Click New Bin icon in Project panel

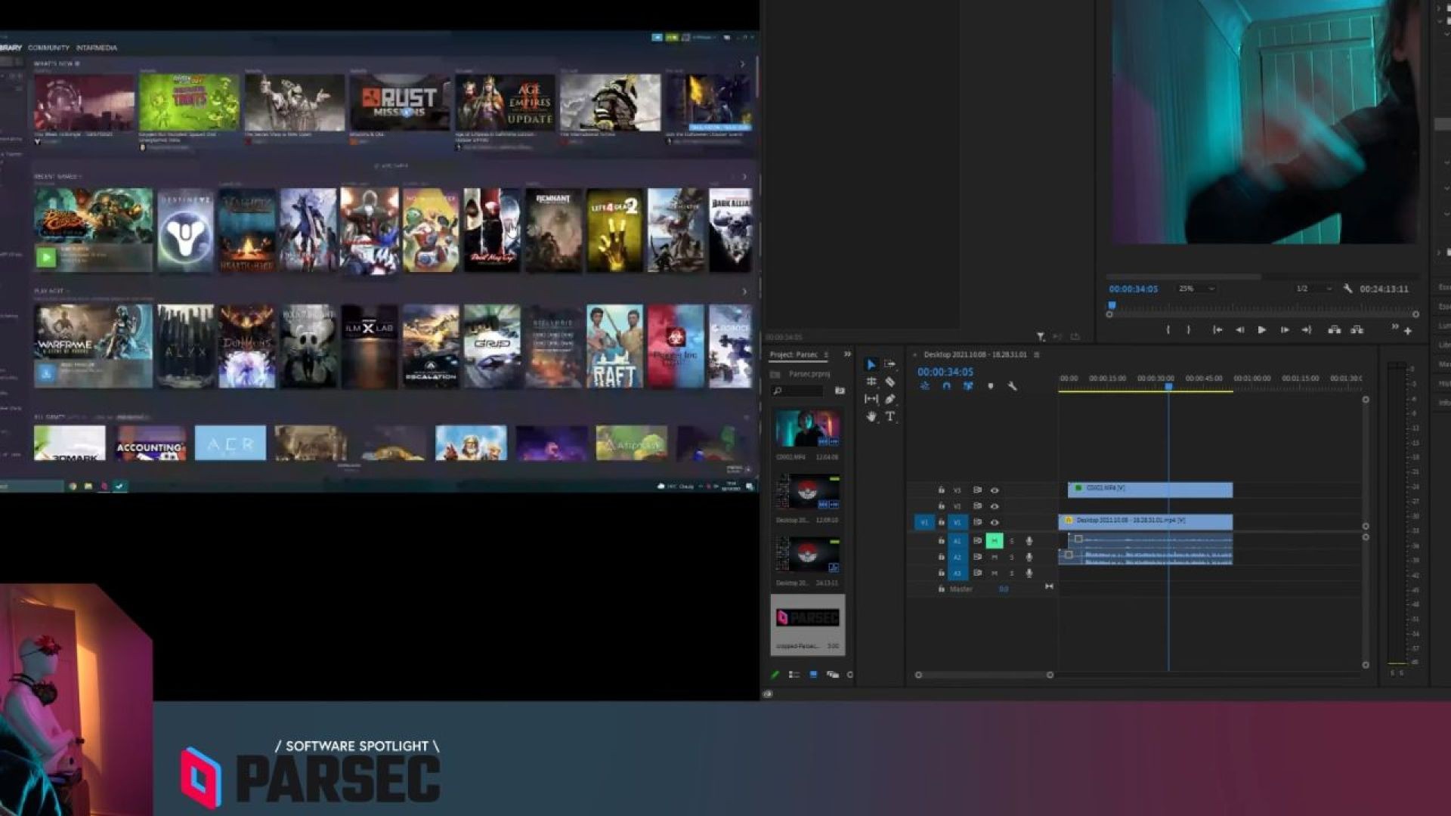840,391
